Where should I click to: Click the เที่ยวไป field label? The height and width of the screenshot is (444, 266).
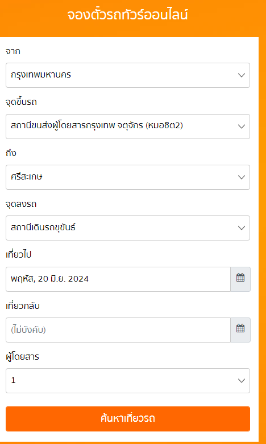click(18, 255)
